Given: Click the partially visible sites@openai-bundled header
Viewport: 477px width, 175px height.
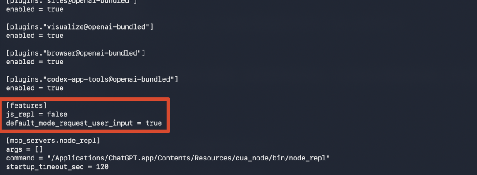Looking at the screenshot, I should click(x=72, y=1).
